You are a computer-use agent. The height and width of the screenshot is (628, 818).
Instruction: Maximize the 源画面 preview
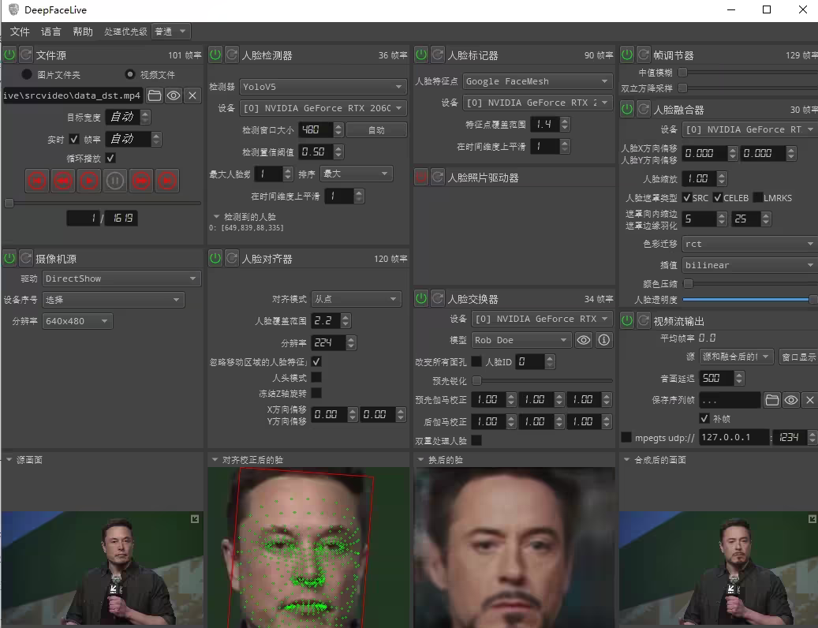pos(195,519)
